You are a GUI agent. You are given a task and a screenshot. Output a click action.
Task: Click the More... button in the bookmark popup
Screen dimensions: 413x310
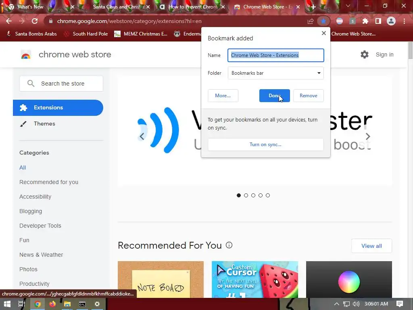(223, 96)
